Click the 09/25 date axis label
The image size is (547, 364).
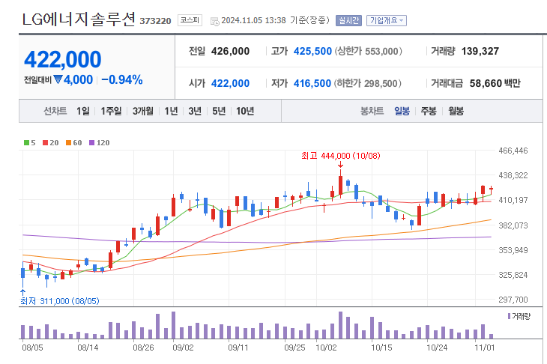coord(294,348)
